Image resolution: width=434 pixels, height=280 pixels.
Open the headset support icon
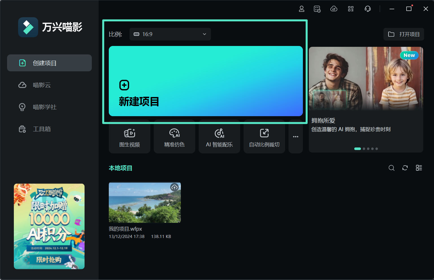[x=368, y=9]
